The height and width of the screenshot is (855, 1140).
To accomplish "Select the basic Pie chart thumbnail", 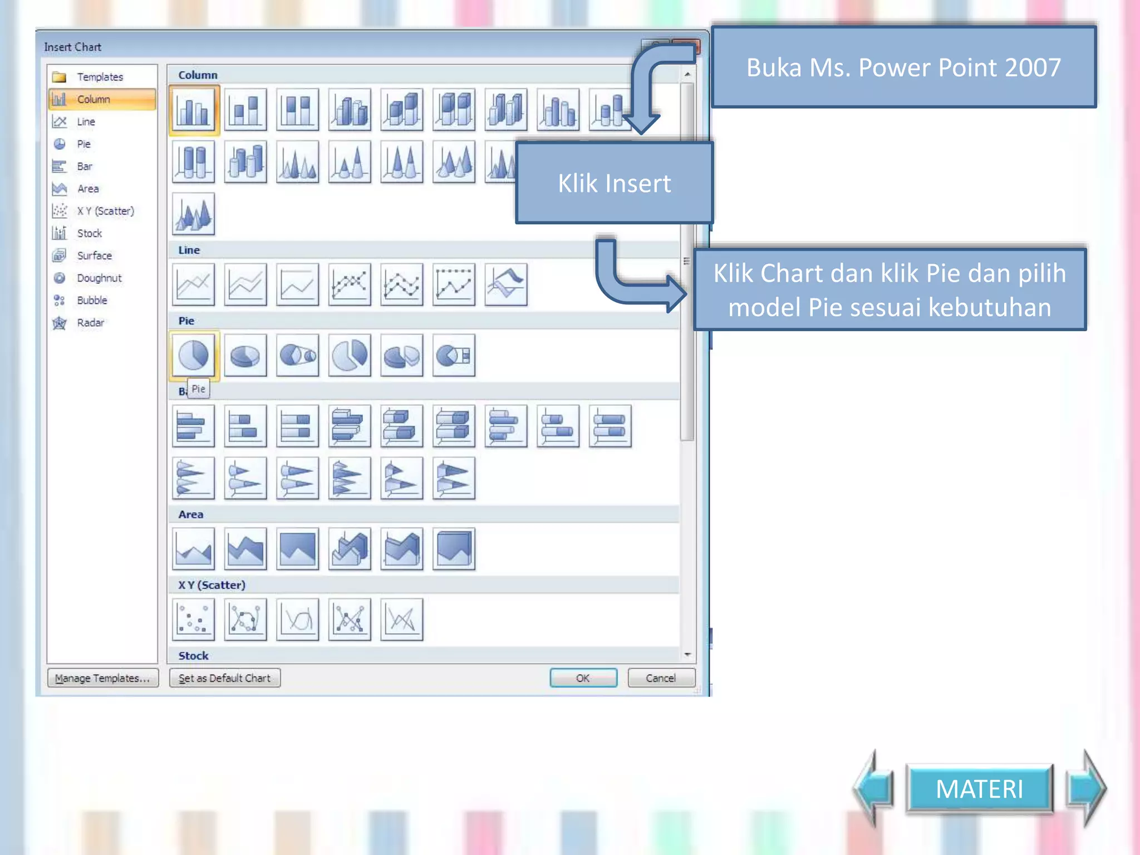I will pyautogui.click(x=194, y=356).
